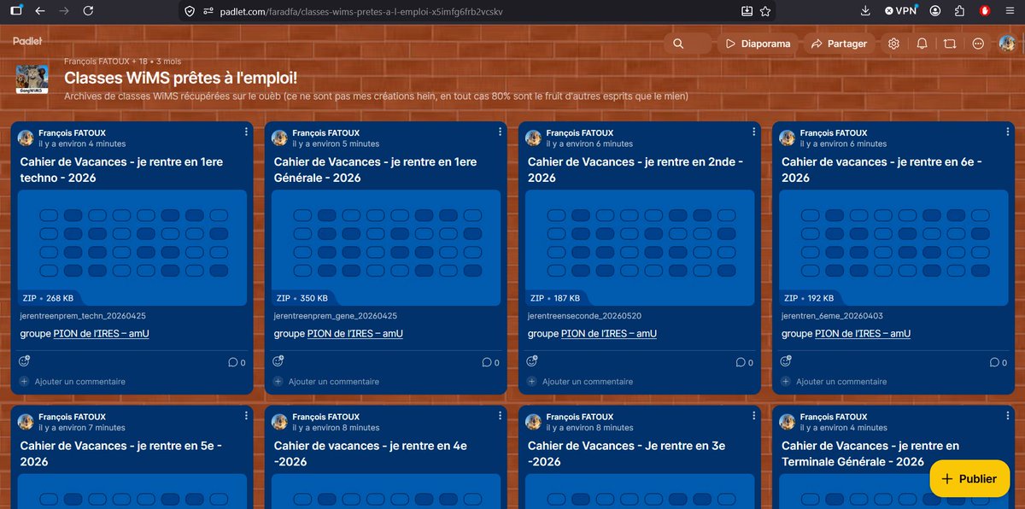Open the browser account profile icon
The height and width of the screenshot is (509, 1025).
[936, 11]
